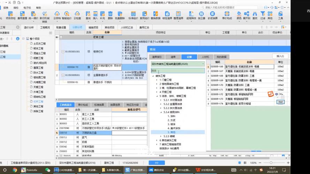
Task: Collapse the 011503001001 row toggle
Action: coord(63,52)
